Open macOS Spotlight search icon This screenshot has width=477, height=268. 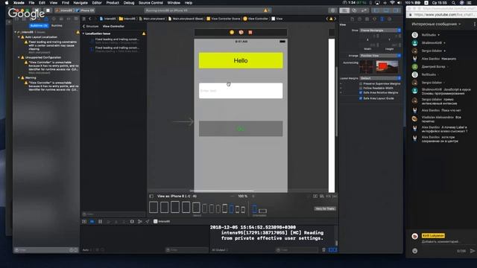tap(454, 3)
